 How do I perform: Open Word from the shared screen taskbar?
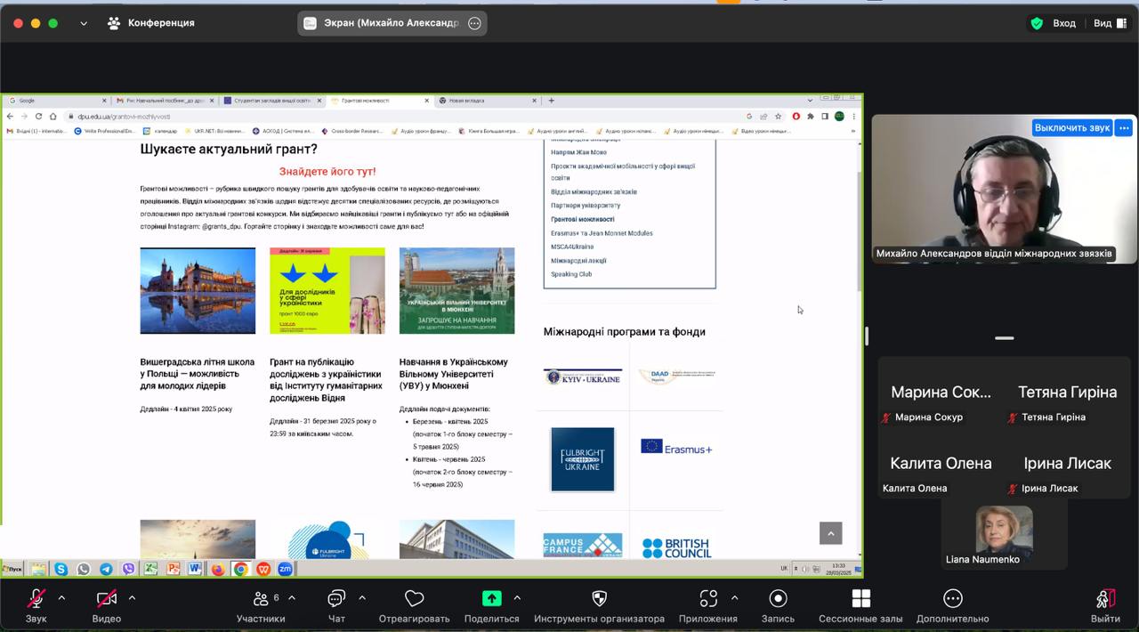(195, 569)
